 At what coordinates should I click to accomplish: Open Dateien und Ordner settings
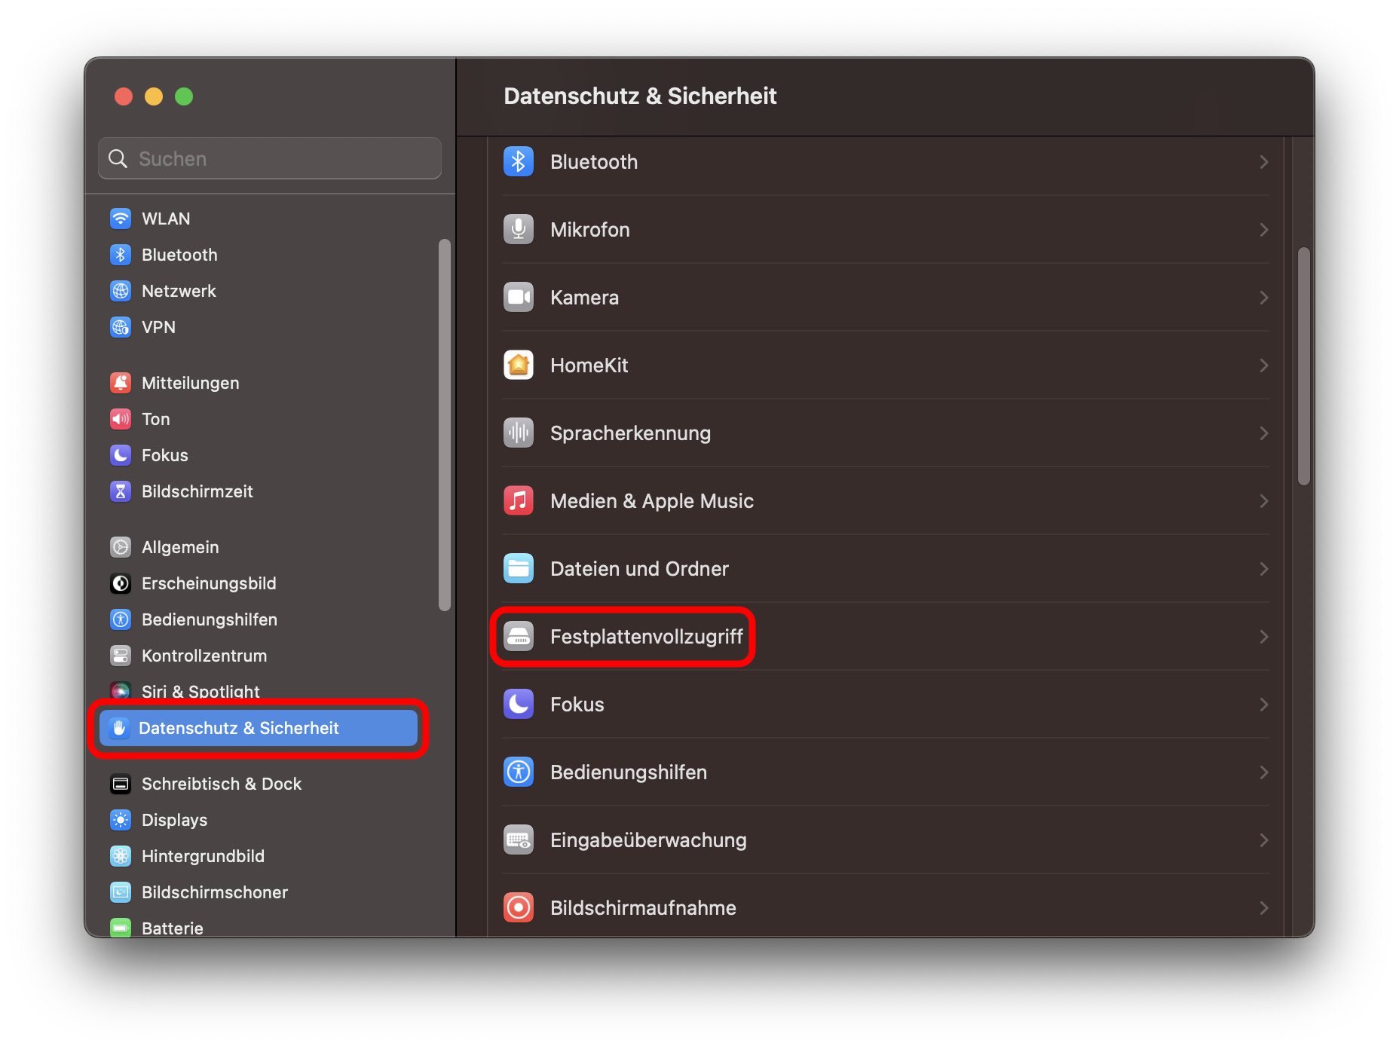[638, 569]
